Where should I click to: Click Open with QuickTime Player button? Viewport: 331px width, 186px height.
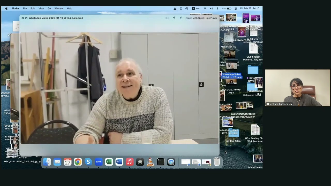(x=202, y=18)
